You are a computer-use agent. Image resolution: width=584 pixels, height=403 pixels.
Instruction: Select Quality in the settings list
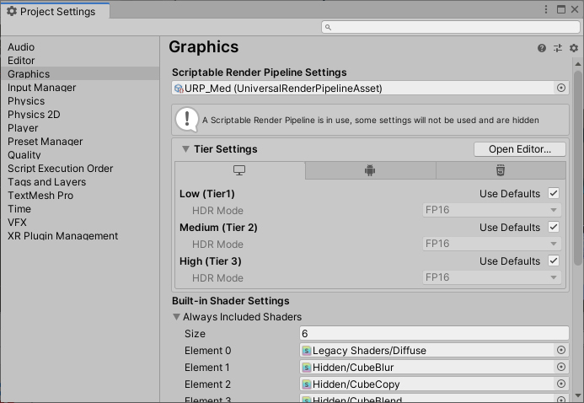(x=24, y=155)
